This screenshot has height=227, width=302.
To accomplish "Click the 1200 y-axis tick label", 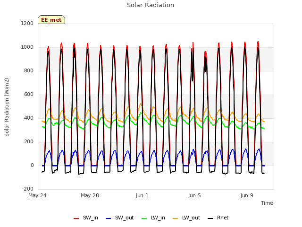I will click(x=27, y=23).
